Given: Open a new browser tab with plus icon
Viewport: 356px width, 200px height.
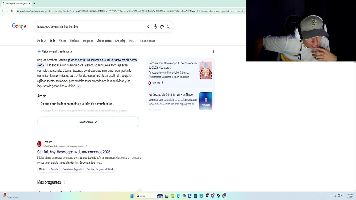Looking at the screenshot, I should point(34,4).
